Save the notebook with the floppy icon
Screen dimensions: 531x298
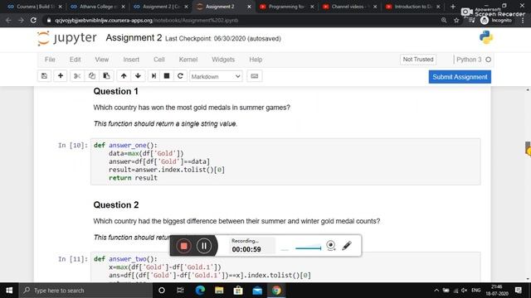(44, 76)
